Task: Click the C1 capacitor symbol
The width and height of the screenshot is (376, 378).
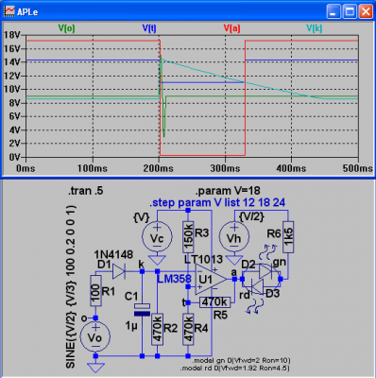Action: tap(142, 310)
